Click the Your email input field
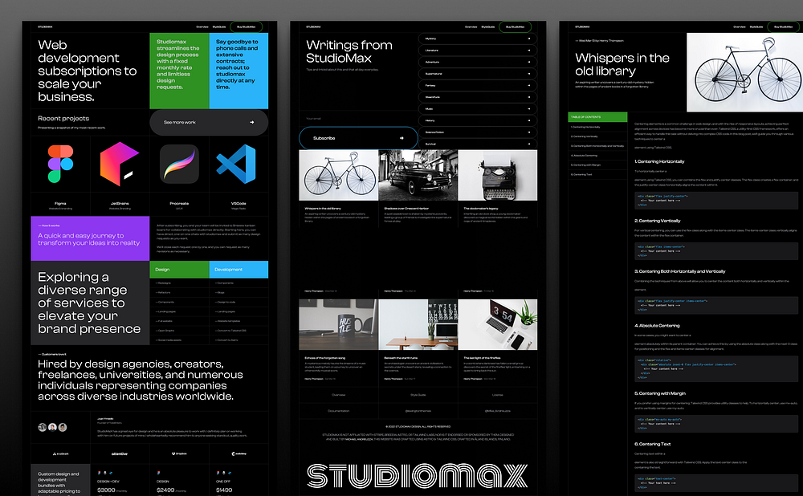This screenshot has height=496, width=803. [358, 118]
